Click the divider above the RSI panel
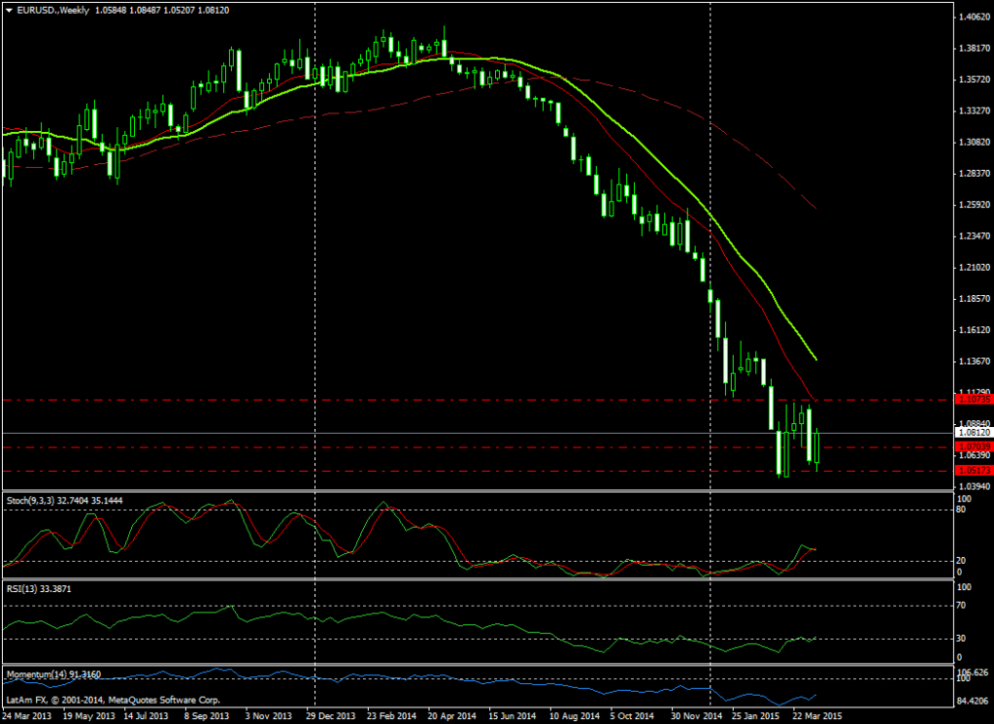The height and width of the screenshot is (724, 994). (476, 579)
